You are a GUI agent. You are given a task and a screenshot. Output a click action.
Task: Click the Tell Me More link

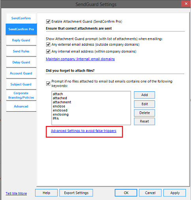click(16, 193)
